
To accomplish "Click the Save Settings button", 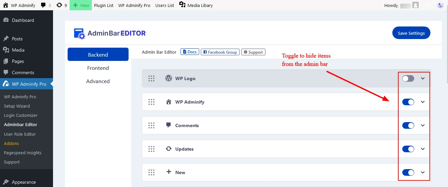I will [x=411, y=33].
